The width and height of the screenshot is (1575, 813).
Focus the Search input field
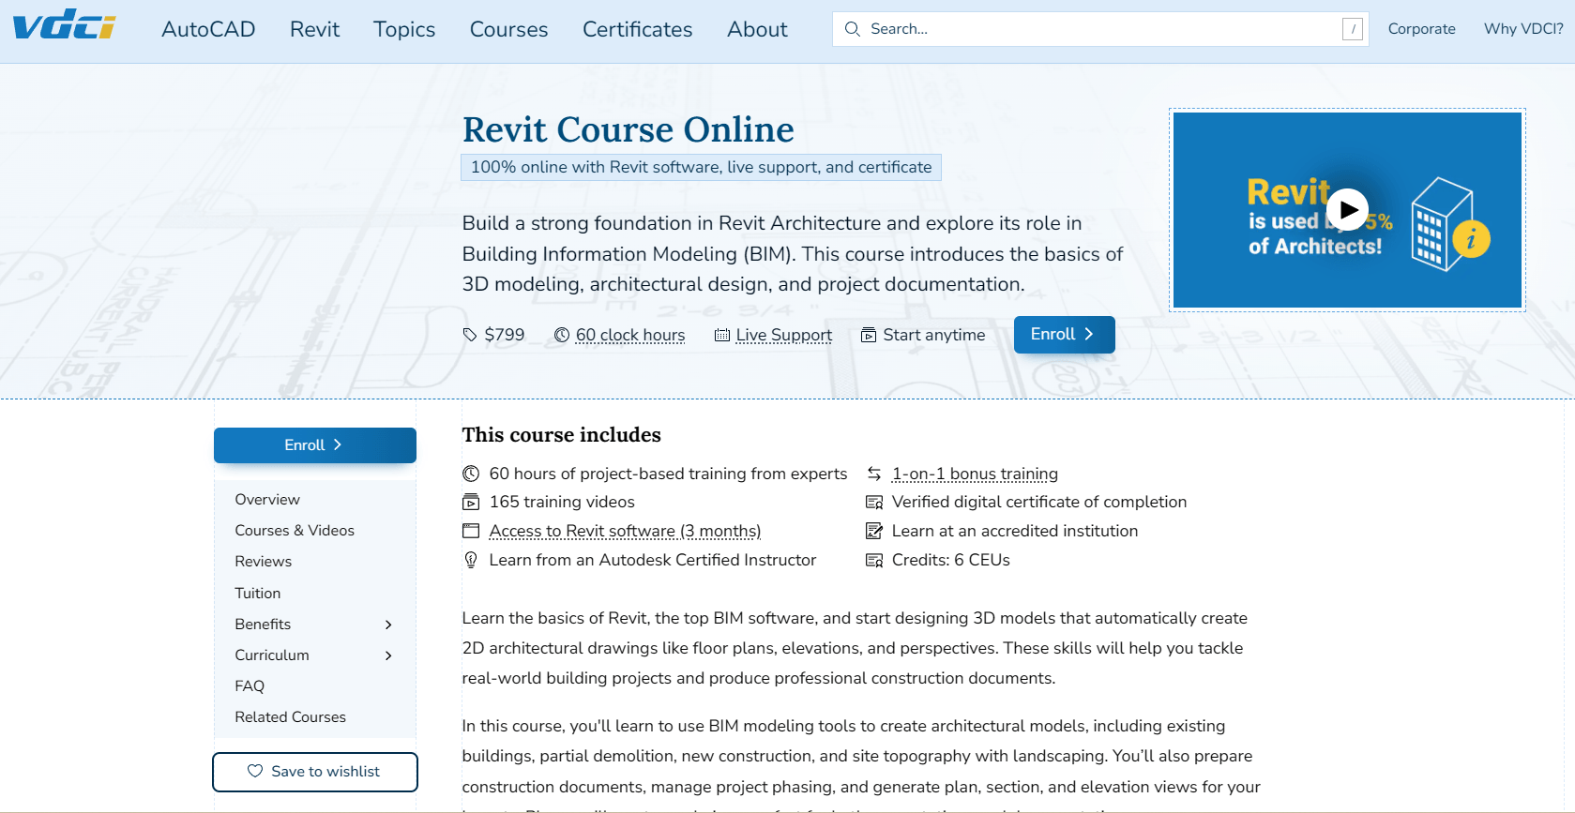[1100, 29]
